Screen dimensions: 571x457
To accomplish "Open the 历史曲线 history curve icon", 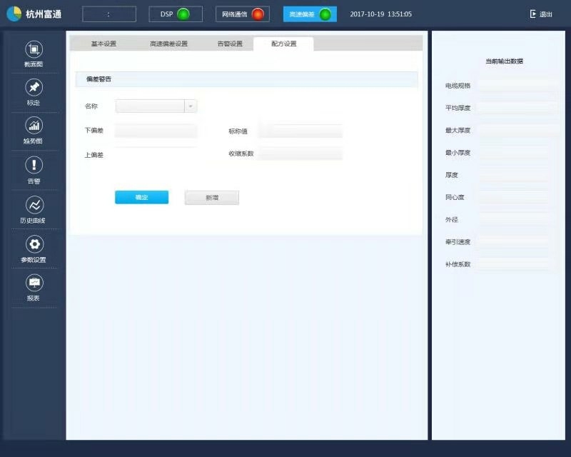I will click(34, 205).
